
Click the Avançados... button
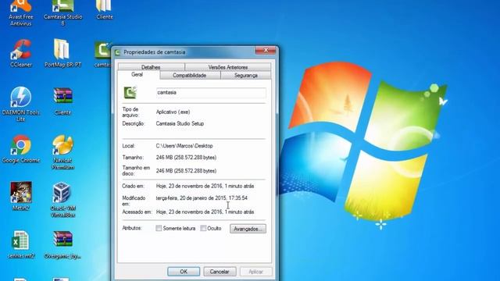(248, 229)
